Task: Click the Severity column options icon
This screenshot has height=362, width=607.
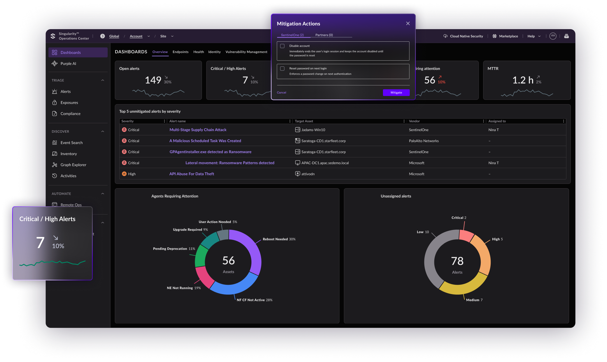Action: click(x=165, y=121)
